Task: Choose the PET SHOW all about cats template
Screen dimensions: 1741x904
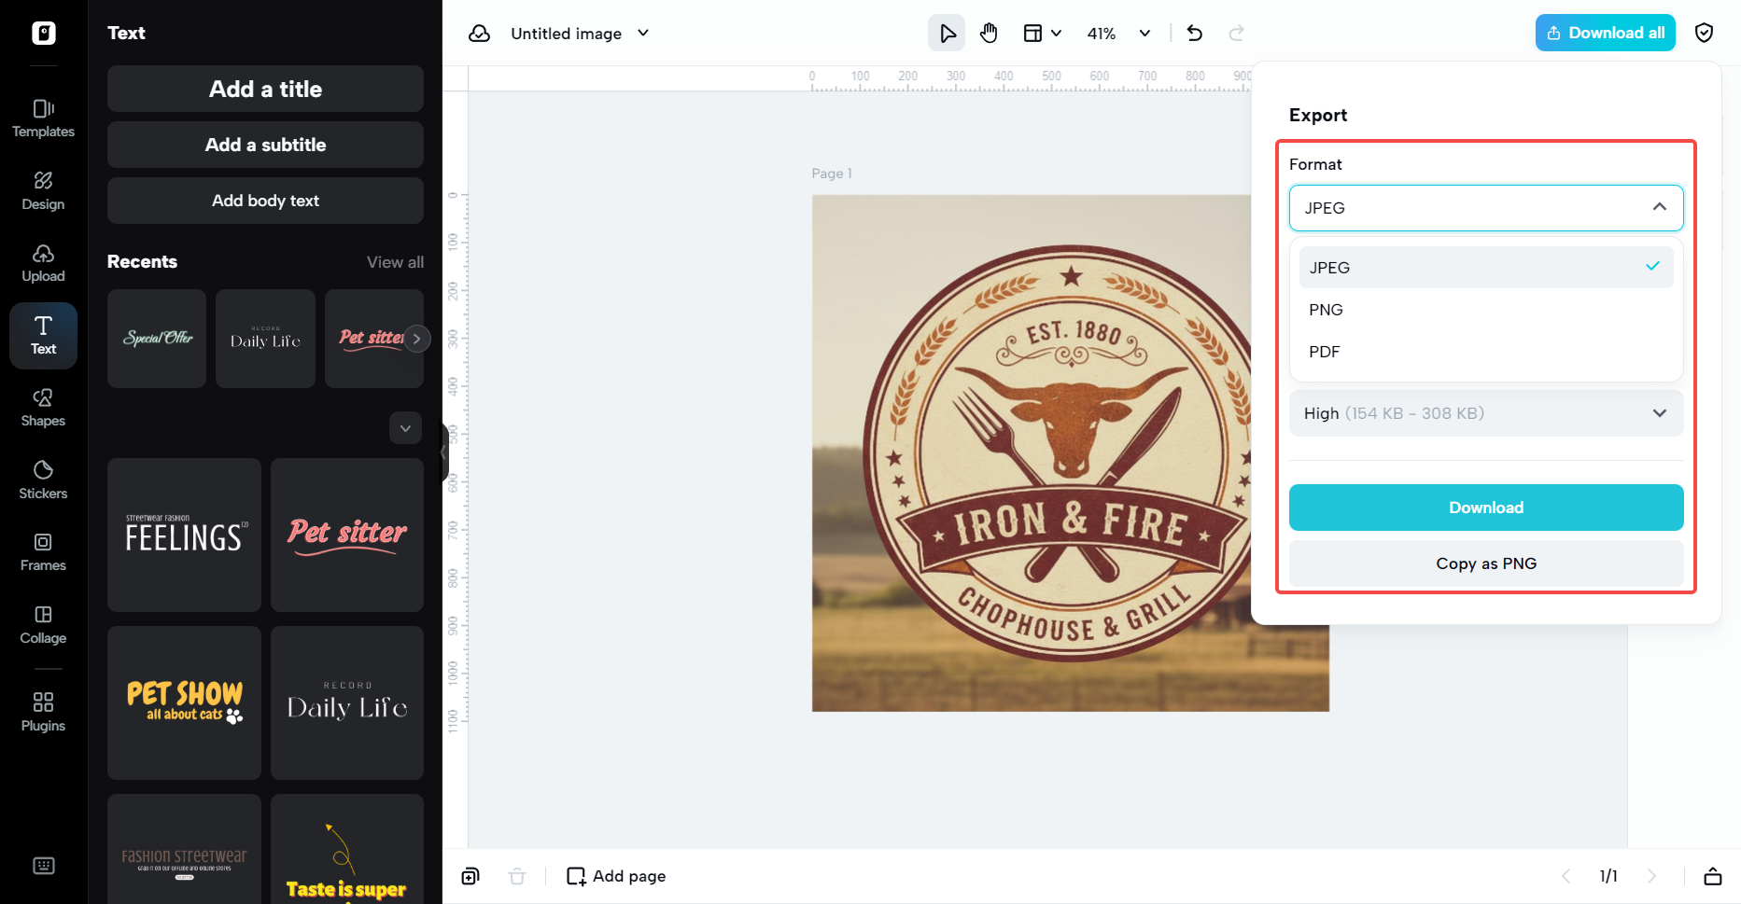Action: click(x=184, y=702)
